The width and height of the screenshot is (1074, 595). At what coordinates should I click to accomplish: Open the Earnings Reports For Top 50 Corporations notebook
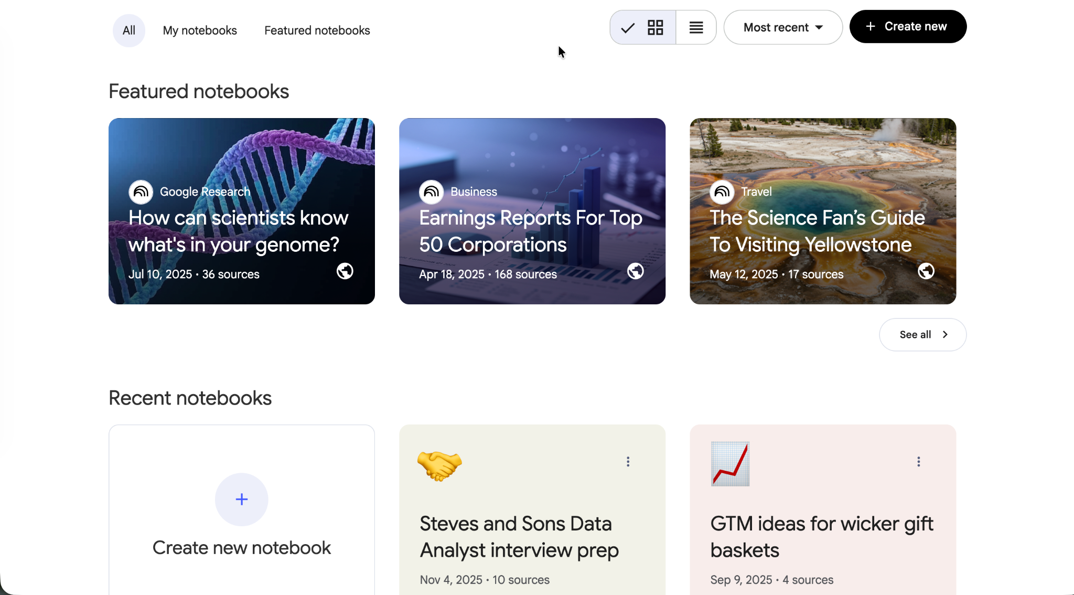[531, 231]
